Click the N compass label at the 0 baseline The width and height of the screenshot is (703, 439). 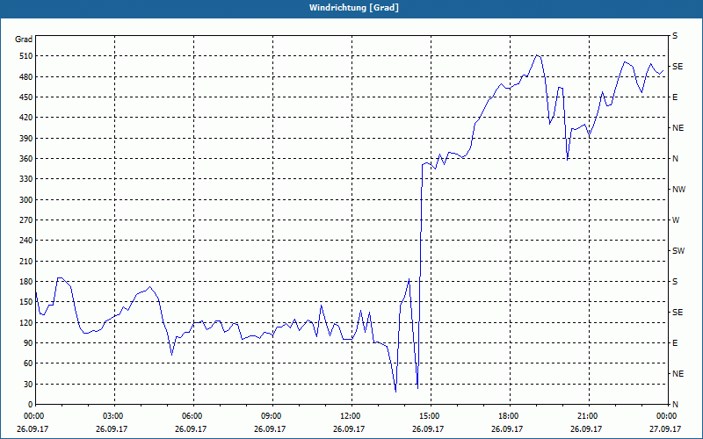tap(675, 405)
